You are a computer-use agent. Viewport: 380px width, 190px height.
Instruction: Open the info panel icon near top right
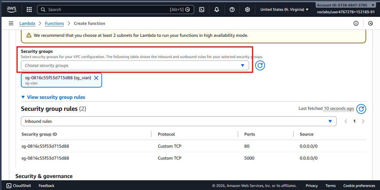coord(356,23)
